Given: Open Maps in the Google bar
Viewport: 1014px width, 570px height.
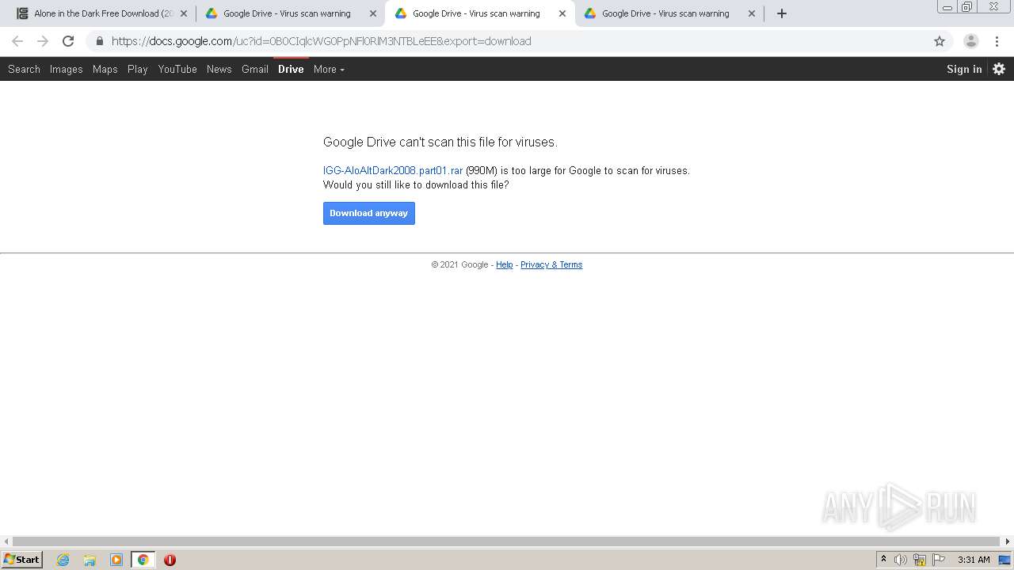Looking at the screenshot, I should point(105,69).
